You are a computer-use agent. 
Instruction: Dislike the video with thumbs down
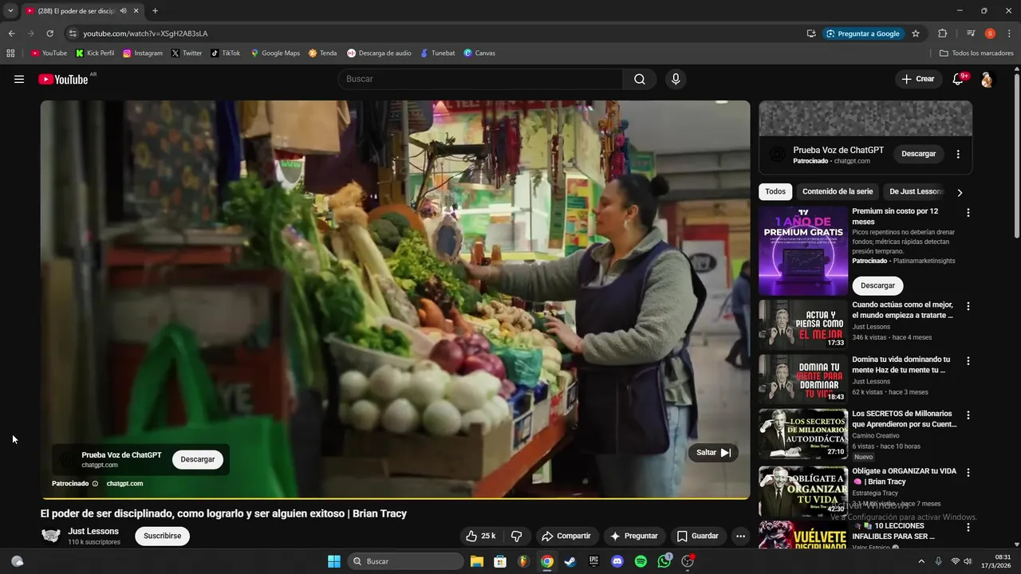pyautogui.click(x=516, y=536)
